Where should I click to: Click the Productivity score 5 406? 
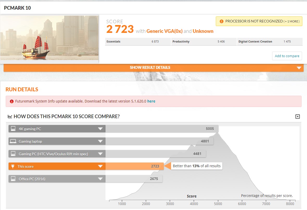tap(221, 41)
